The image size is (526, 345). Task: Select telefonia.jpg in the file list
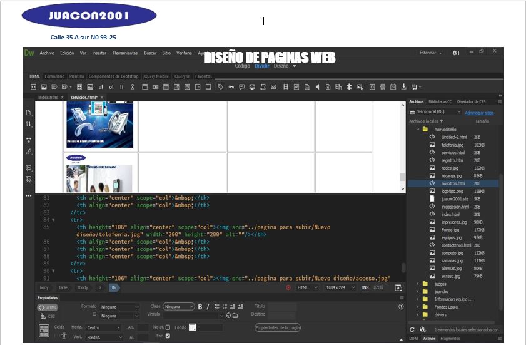[x=453, y=145]
